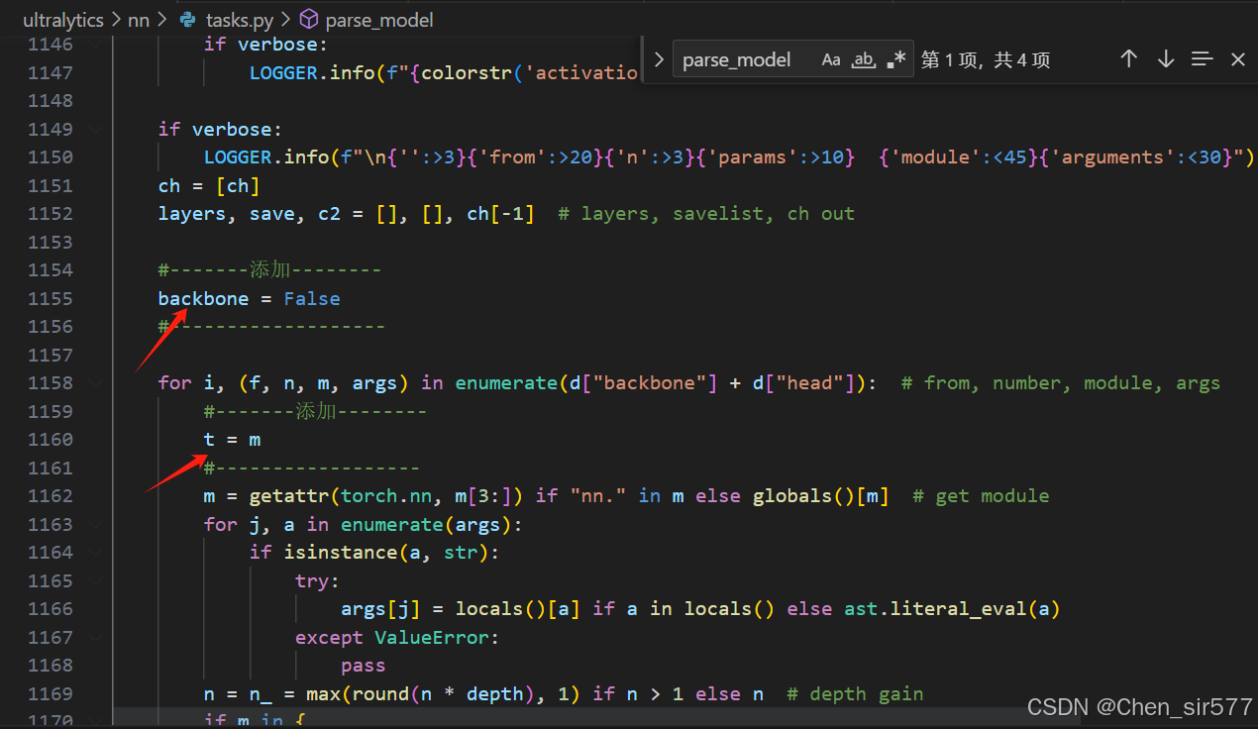Click the 't = m' statement on line 1160

pyautogui.click(x=233, y=439)
